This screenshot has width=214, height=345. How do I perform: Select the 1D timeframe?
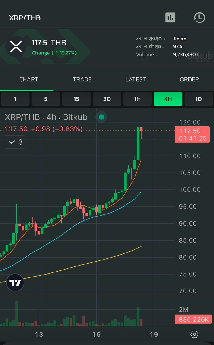tap(198, 99)
